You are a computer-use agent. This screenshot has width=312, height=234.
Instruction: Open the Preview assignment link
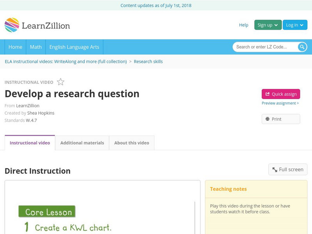280,103
